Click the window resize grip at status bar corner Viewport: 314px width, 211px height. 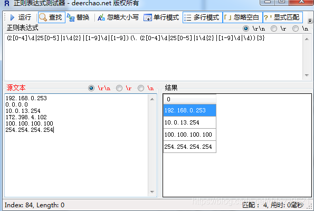pyautogui.click(x=310, y=207)
